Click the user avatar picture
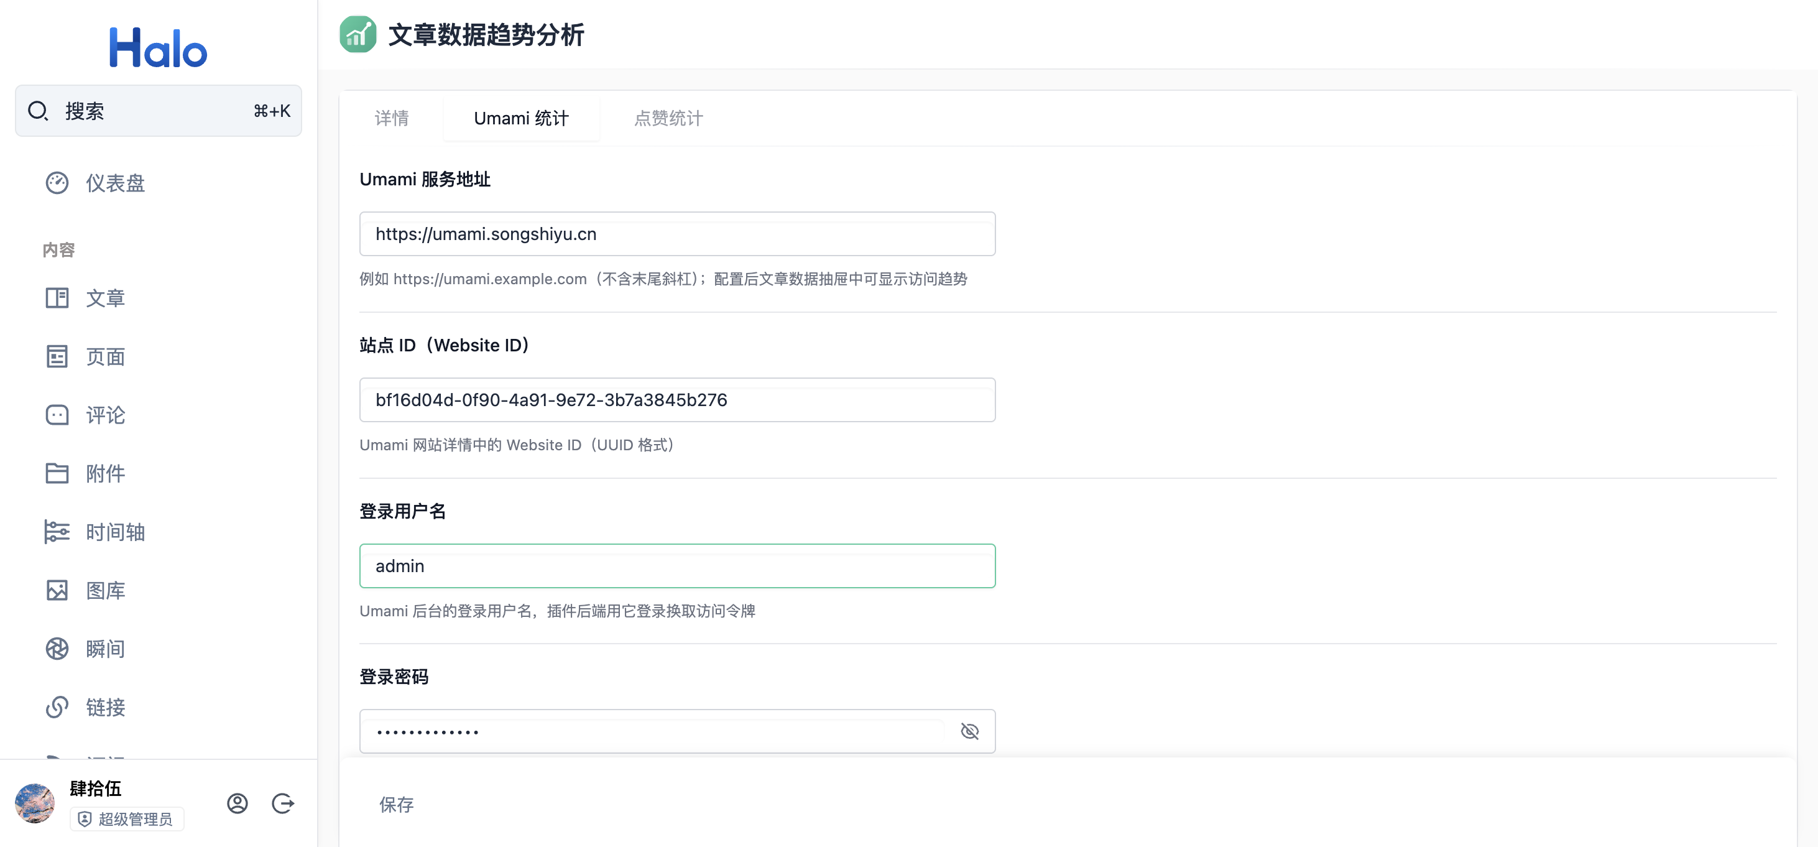 (x=35, y=803)
